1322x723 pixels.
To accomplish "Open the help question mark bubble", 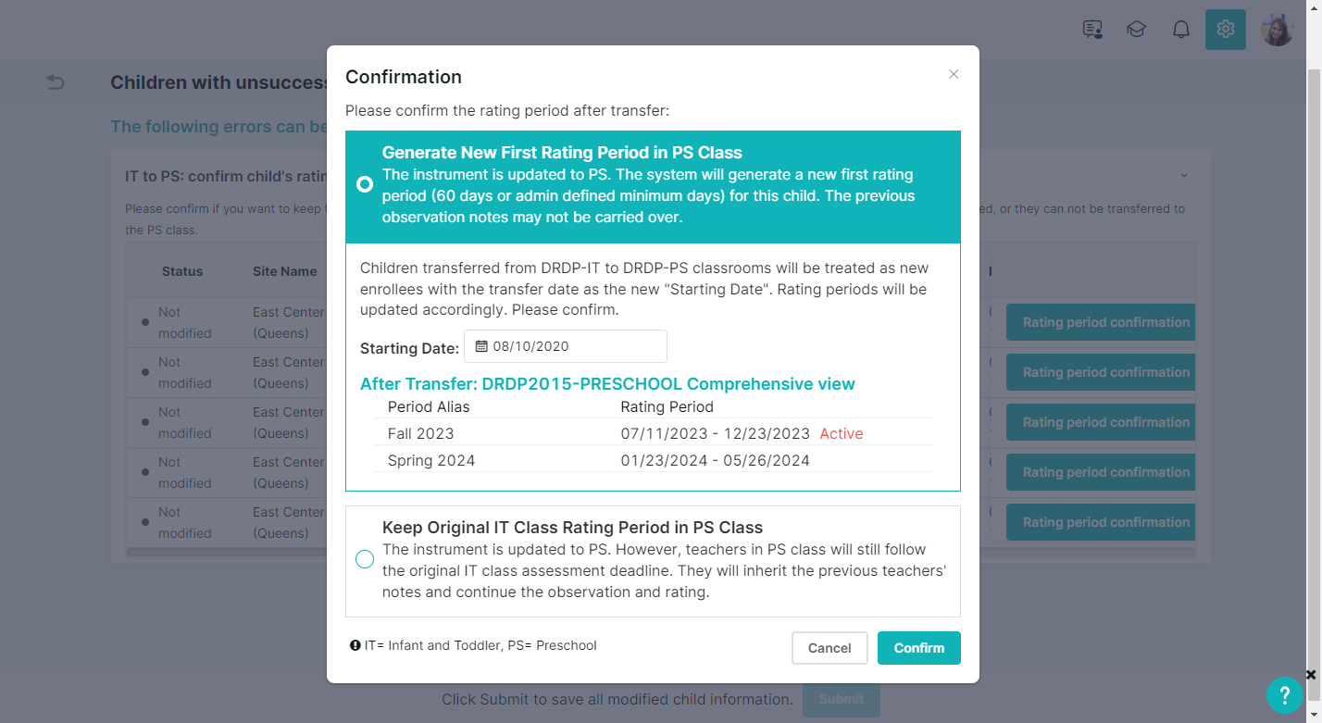I will tap(1285, 695).
